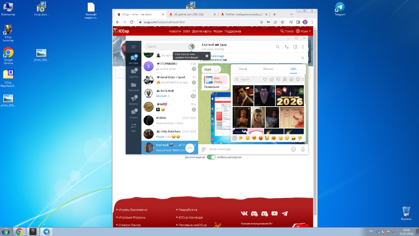
Task: Click the emoji smiley button in message bar
Action: coord(293,149)
